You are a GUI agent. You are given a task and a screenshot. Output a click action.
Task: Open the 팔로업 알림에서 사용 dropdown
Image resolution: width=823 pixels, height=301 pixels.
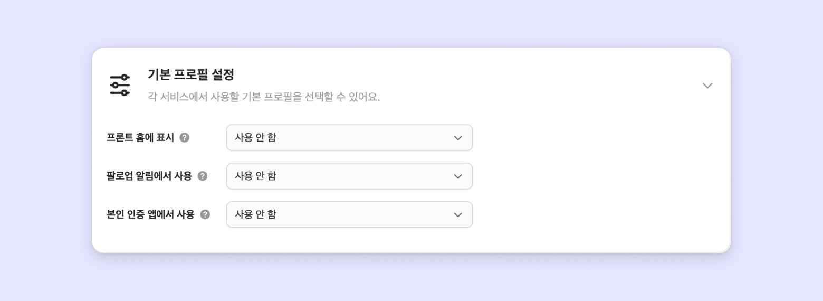tap(349, 176)
